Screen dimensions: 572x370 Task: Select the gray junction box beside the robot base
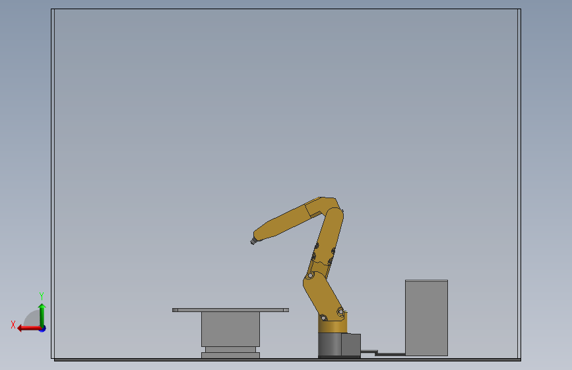point(351,345)
